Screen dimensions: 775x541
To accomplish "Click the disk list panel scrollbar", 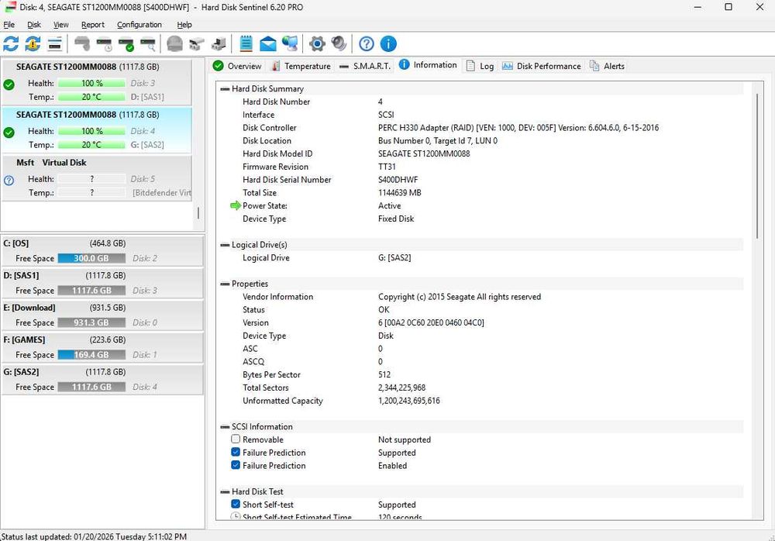I will tap(198, 213).
